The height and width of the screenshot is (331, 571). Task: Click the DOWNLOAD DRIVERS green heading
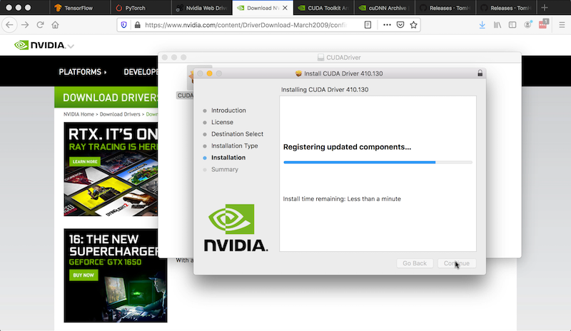(110, 98)
